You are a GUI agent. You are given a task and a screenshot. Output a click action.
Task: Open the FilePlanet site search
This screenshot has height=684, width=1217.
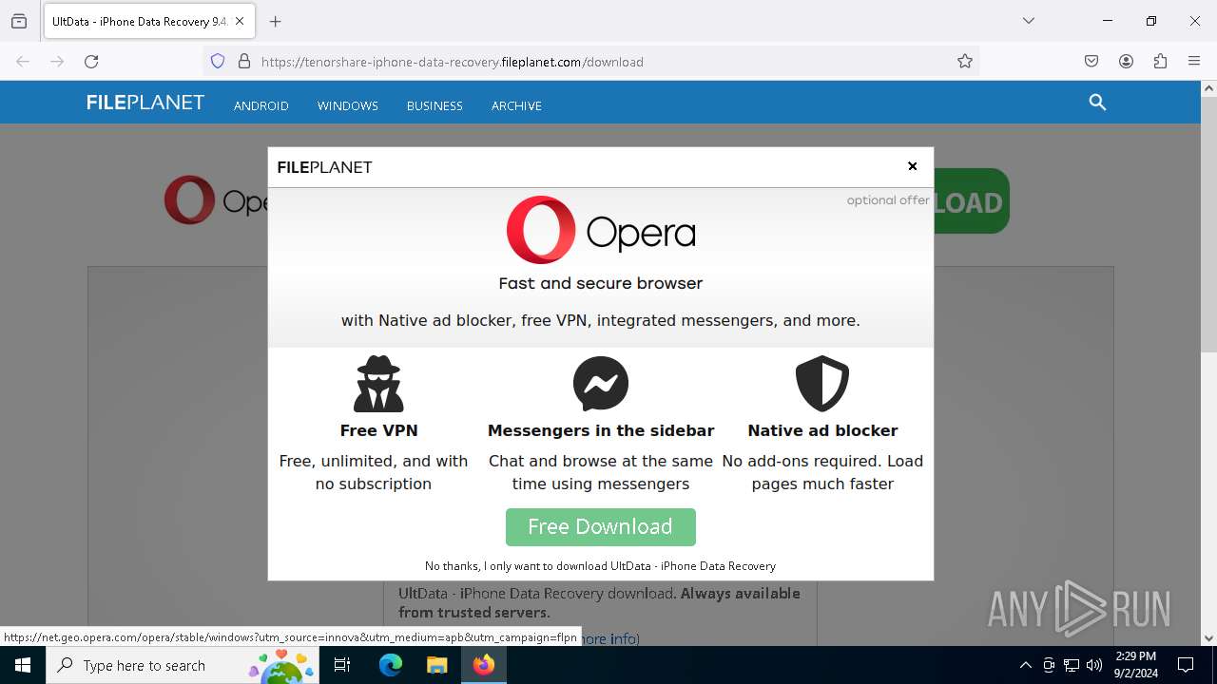pyautogui.click(x=1097, y=103)
